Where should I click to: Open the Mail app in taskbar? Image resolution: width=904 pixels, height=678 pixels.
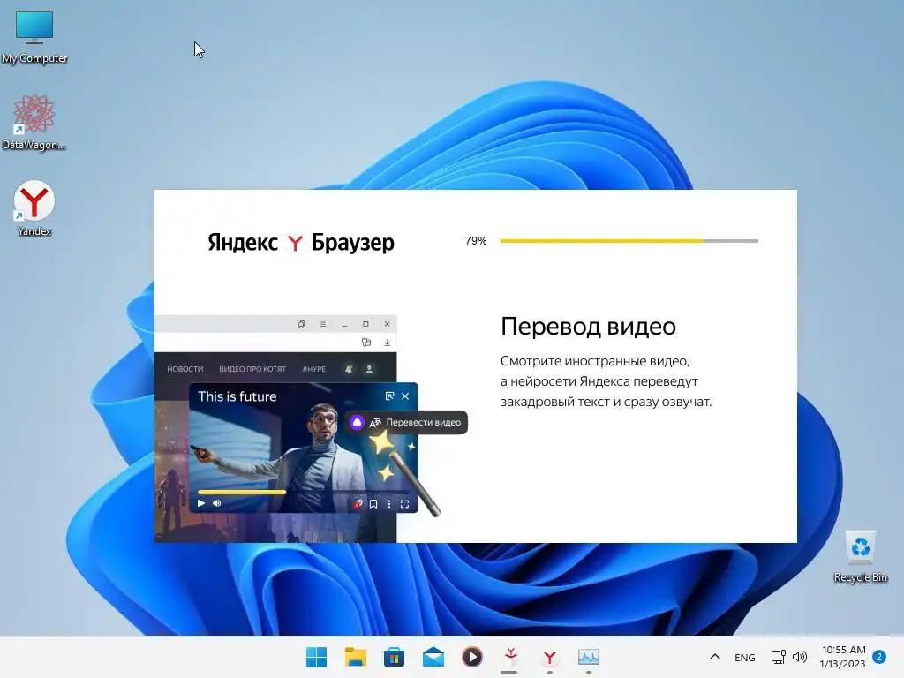[433, 657]
